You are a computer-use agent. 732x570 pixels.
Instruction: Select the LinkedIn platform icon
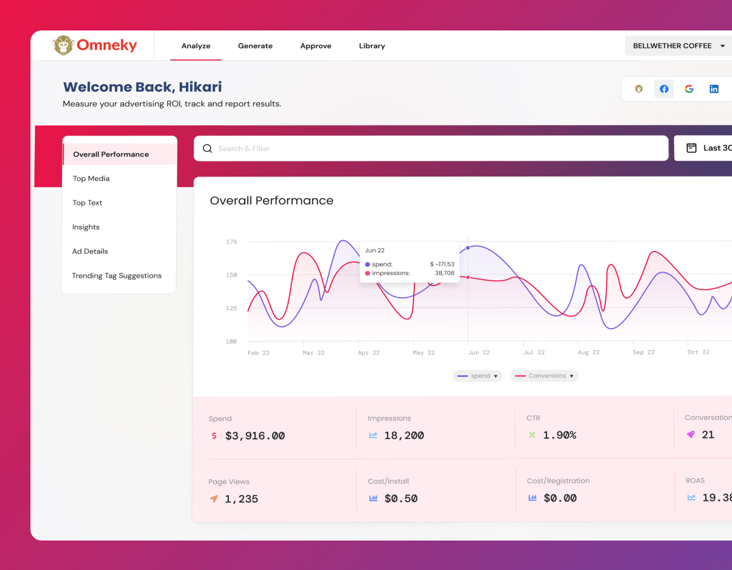[714, 89]
